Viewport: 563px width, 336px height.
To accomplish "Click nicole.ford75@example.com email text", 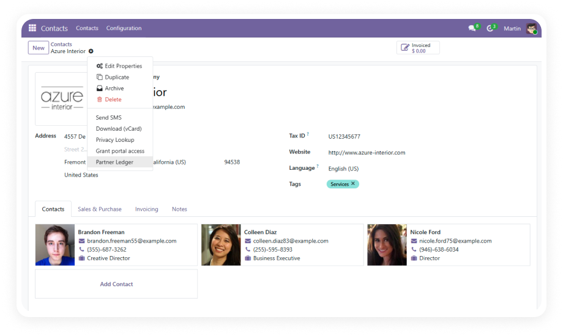I will coord(455,241).
